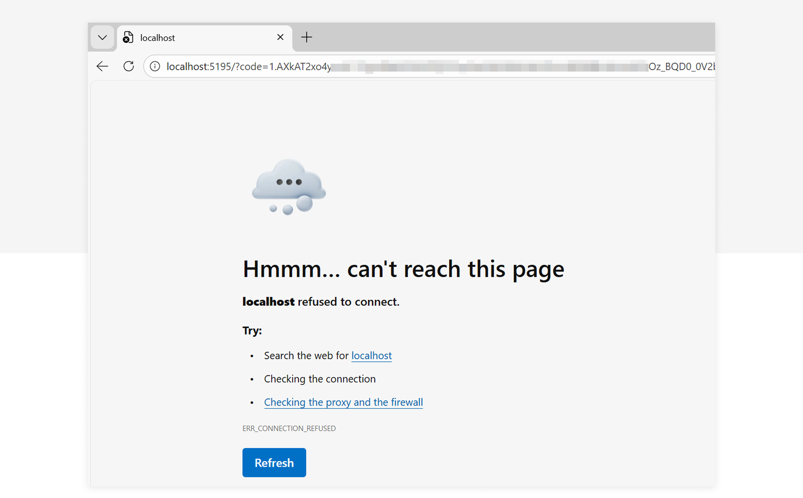803x498 pixels.
Task: Open the localhost search link
Action: [x=371, y=356]
